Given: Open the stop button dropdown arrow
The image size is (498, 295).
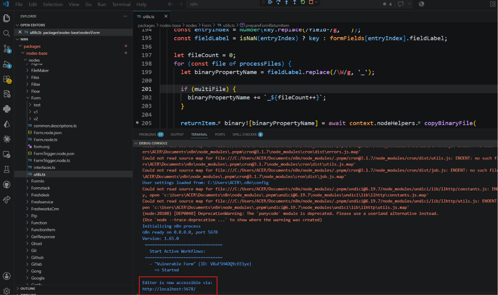Looking at the screenshot, I should pyautogui.click(x=316, y=2).
